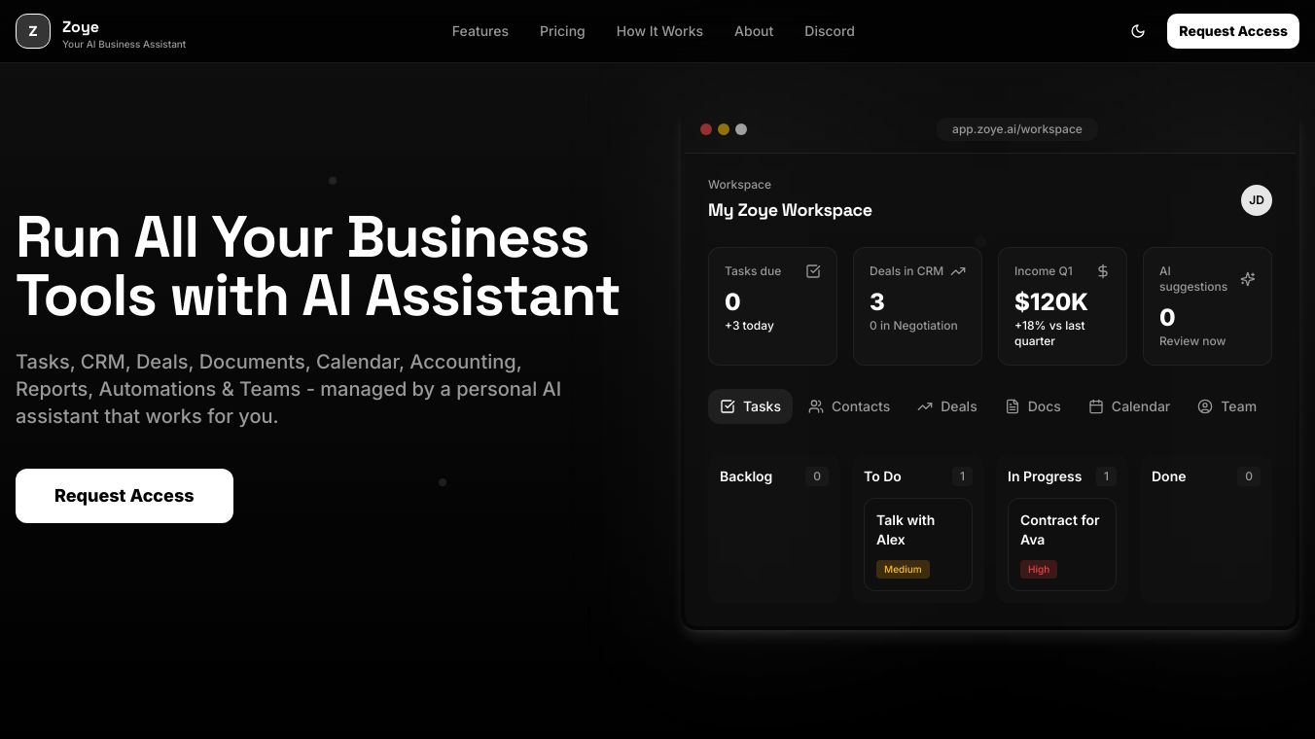The image size is (1315, 739).
Task: Click the Zoye brand name
Action: 81,27
